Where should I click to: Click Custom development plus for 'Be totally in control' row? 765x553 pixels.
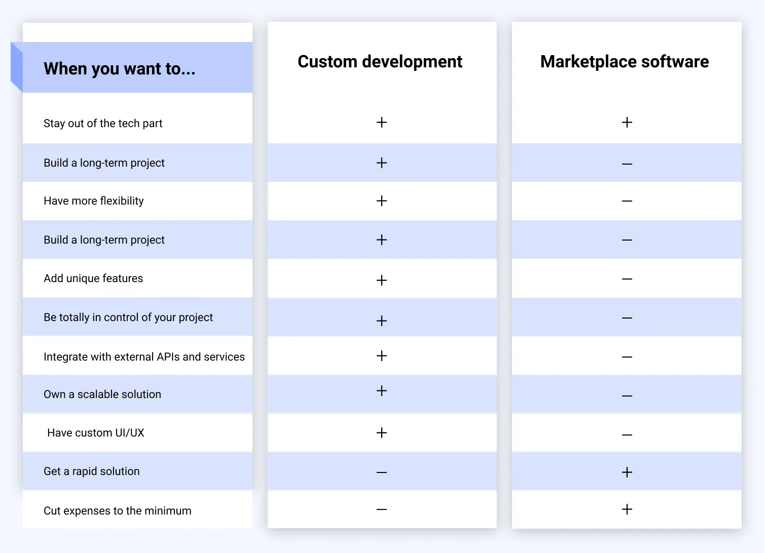pyautogui.click(x=382, y=321)
